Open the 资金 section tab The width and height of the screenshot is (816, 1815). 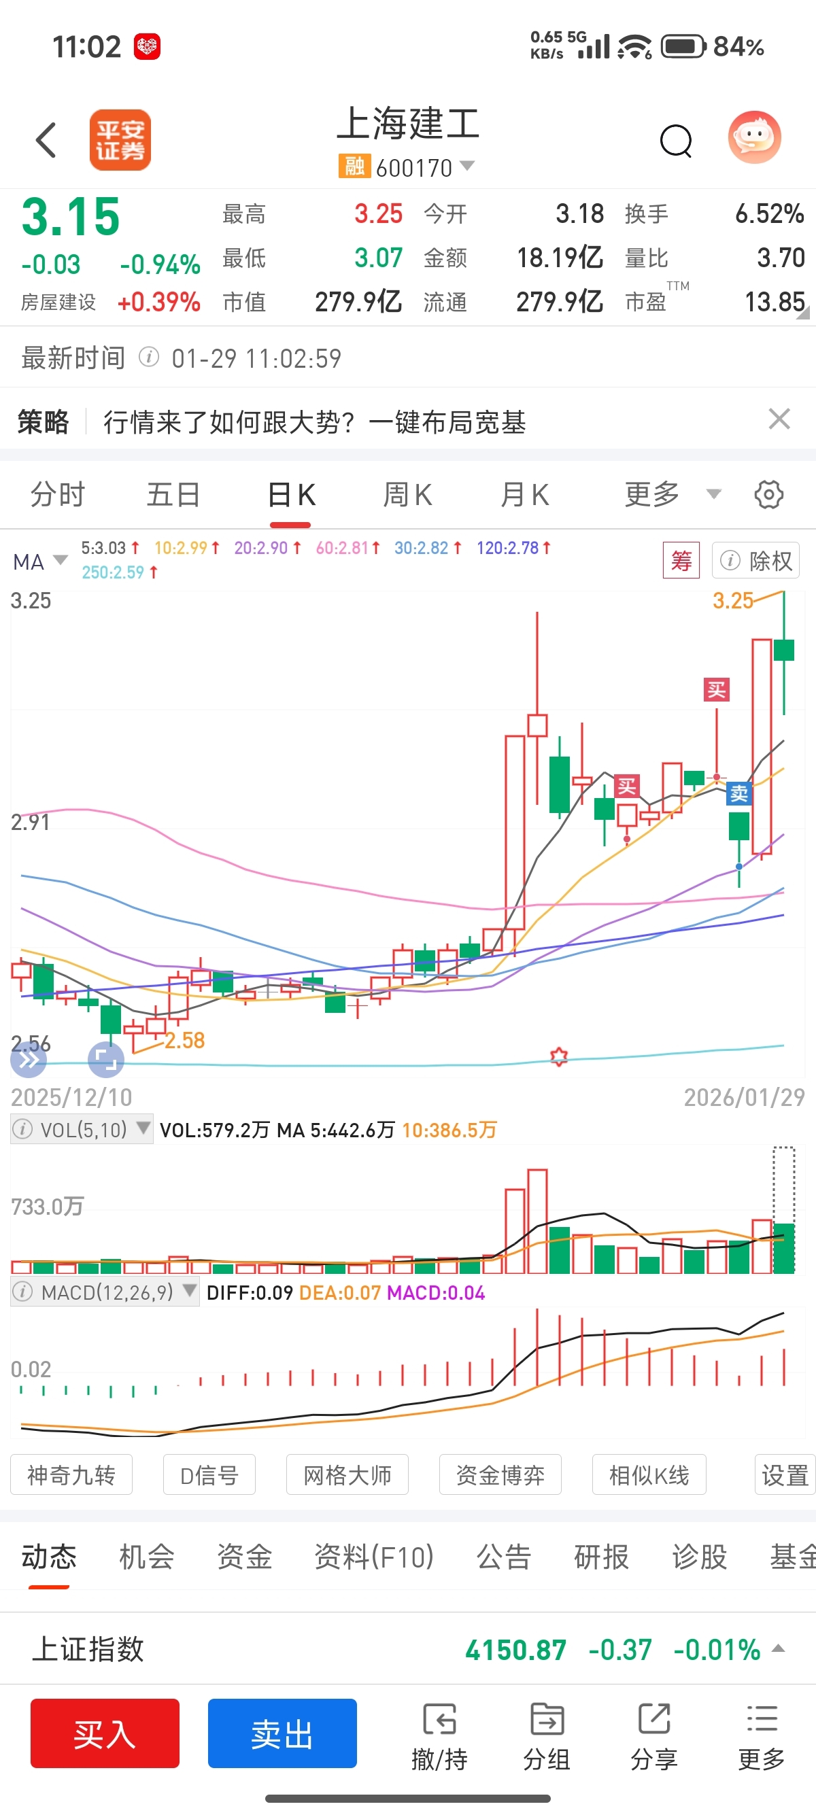[245, 1557]
